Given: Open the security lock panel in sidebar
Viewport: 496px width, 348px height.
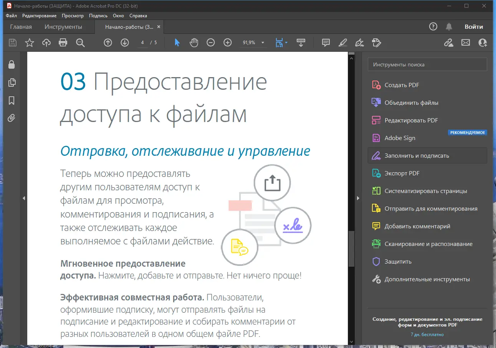Looking at the screenshot, I should pos(12,64).
